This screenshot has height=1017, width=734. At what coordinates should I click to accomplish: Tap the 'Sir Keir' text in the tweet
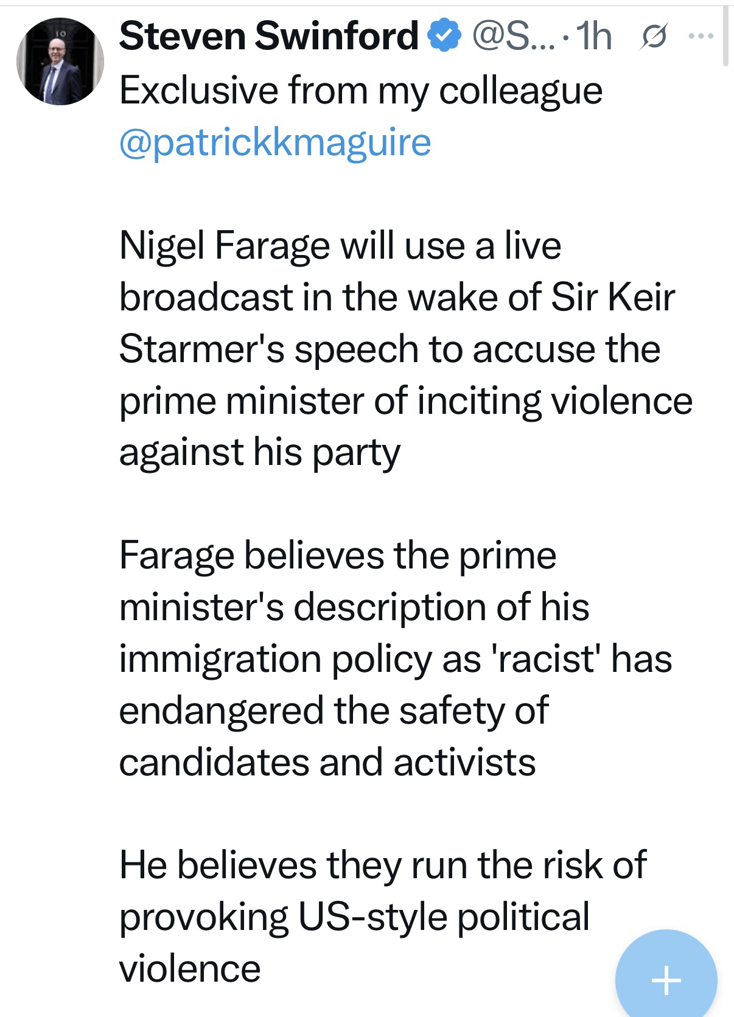[613, 297]
